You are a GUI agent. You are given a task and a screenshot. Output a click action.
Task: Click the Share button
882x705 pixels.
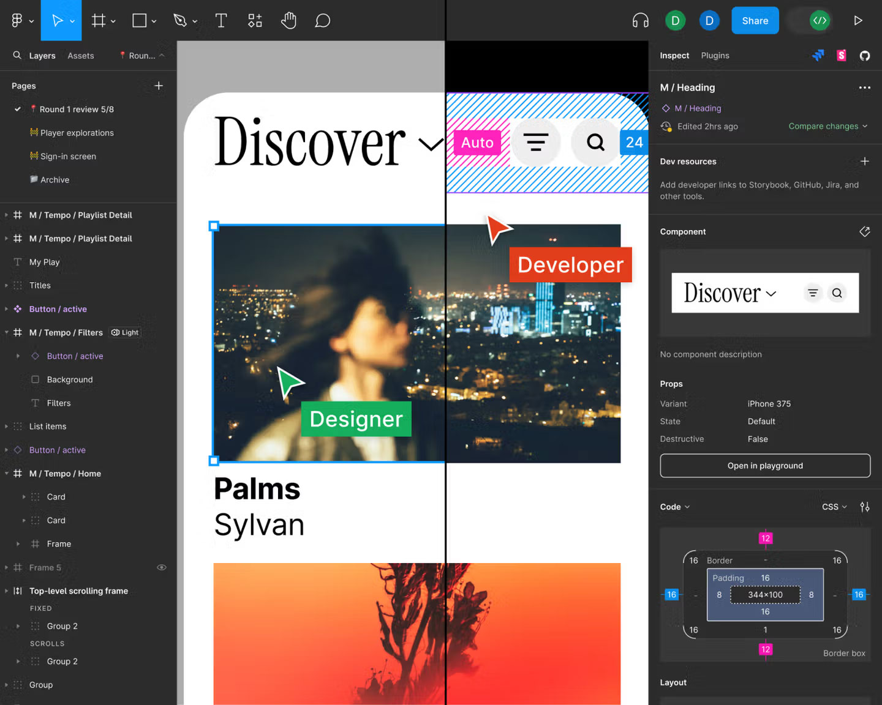[x=755, y=20]
